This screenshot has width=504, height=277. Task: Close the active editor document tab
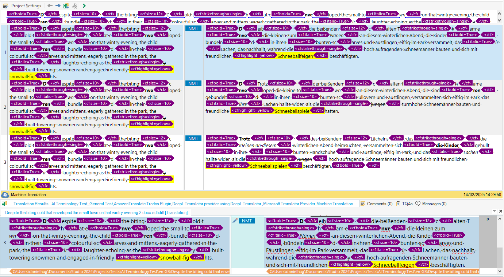point(500,211)
